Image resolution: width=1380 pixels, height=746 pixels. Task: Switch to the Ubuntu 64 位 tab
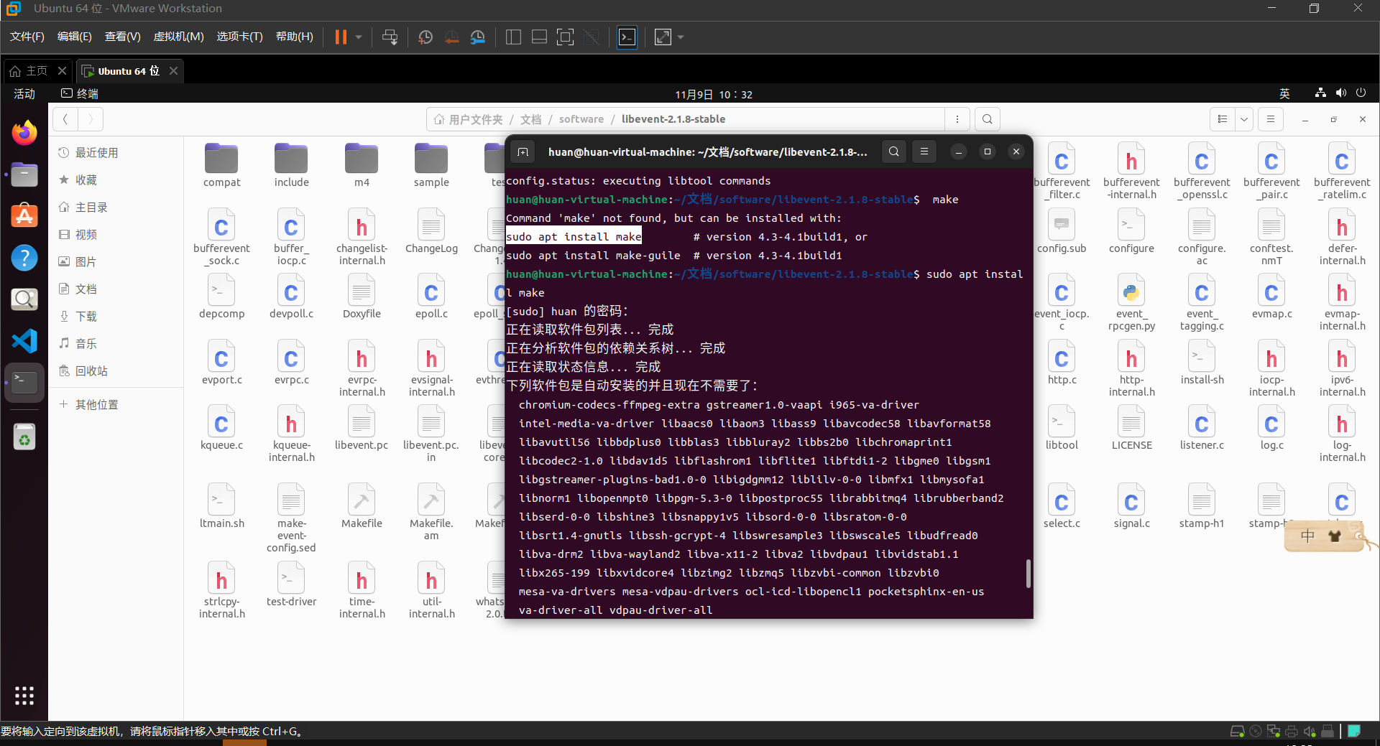point(126,70)
